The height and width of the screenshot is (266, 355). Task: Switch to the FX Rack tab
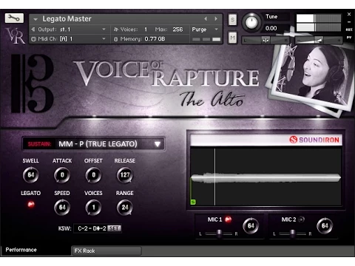(106, 251)
